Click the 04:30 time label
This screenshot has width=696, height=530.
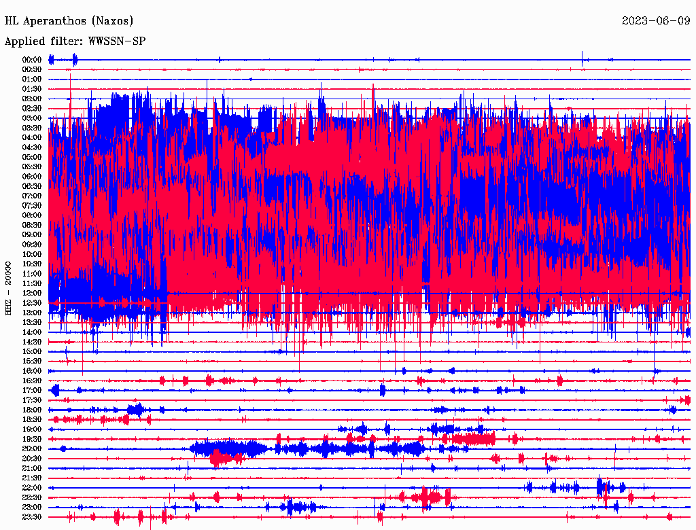click(x=32, y=147)
